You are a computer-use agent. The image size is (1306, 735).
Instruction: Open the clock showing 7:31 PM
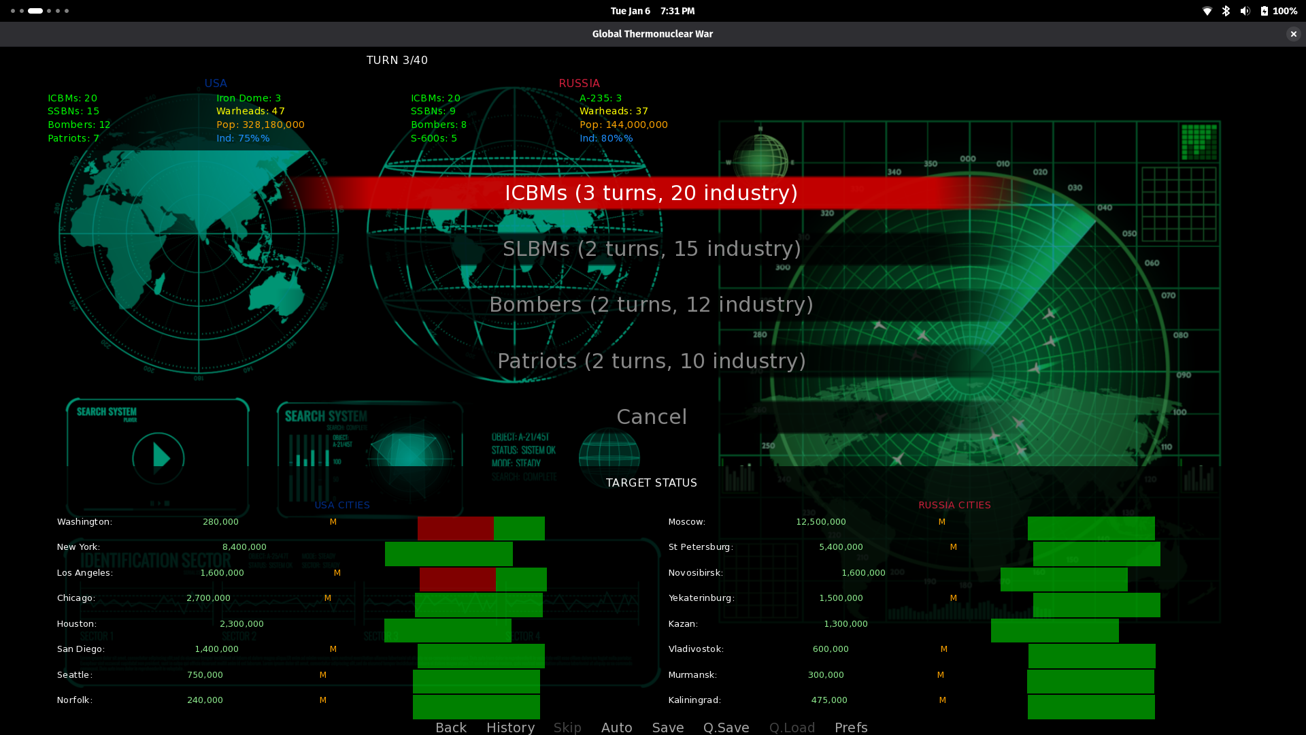pyautogui.click(x=677, y=11)
